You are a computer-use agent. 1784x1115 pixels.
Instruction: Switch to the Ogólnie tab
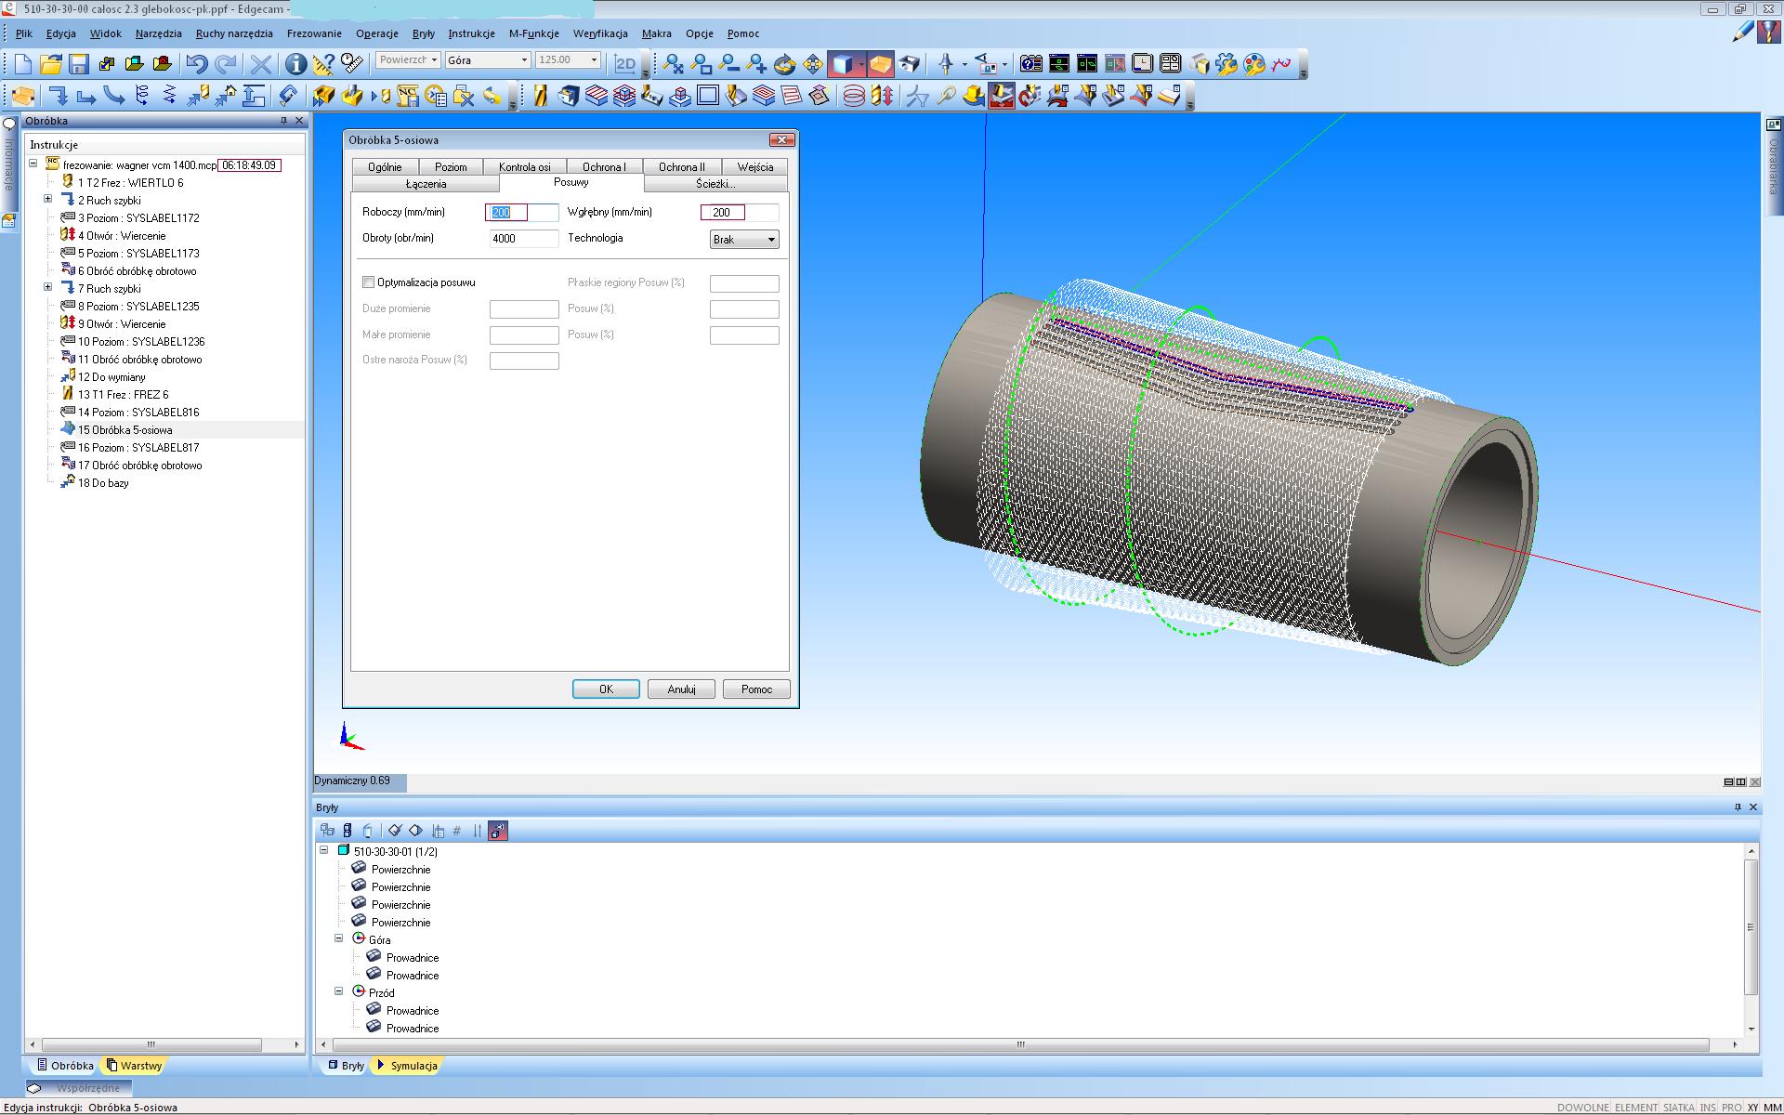point(385,166)
